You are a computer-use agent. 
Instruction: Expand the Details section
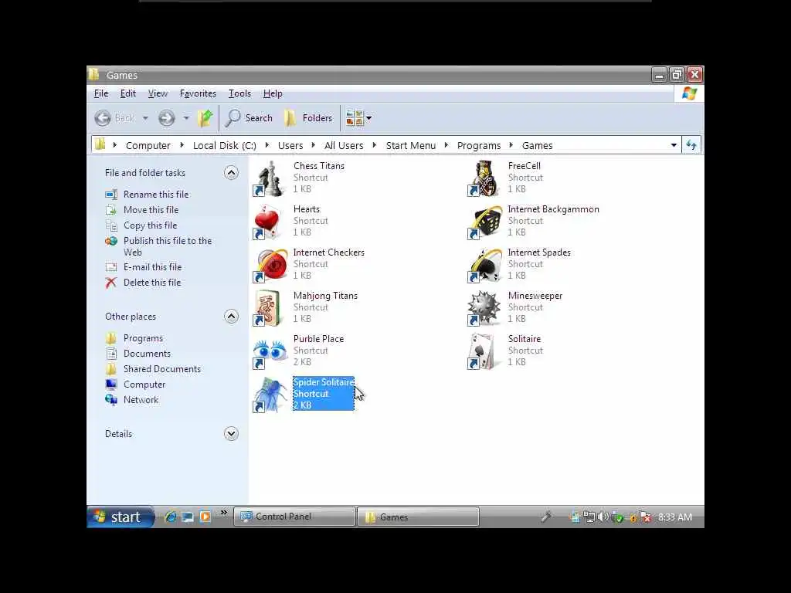pos(231,434)
